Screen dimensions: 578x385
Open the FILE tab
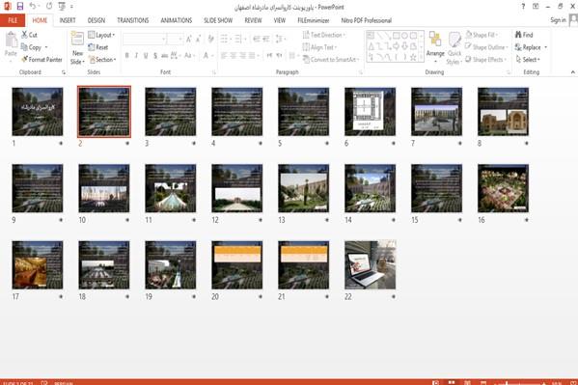point(13,20)
